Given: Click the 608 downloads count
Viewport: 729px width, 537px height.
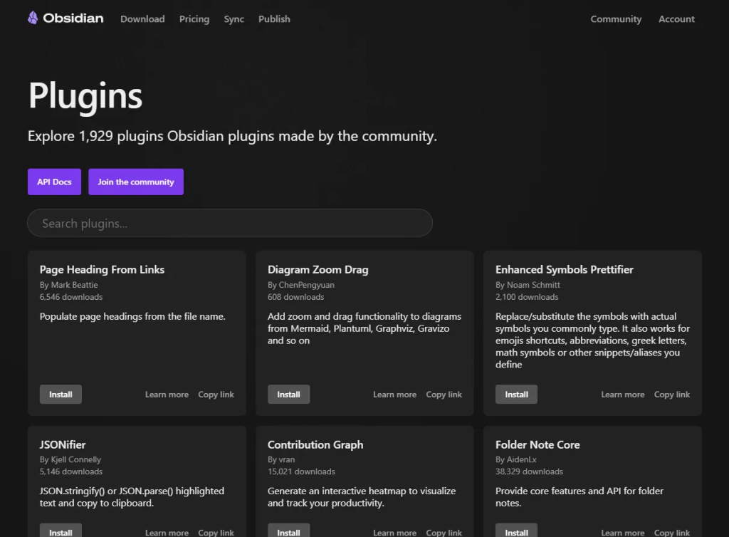Looking at the screenshot, I should click(x=295, y=296).
